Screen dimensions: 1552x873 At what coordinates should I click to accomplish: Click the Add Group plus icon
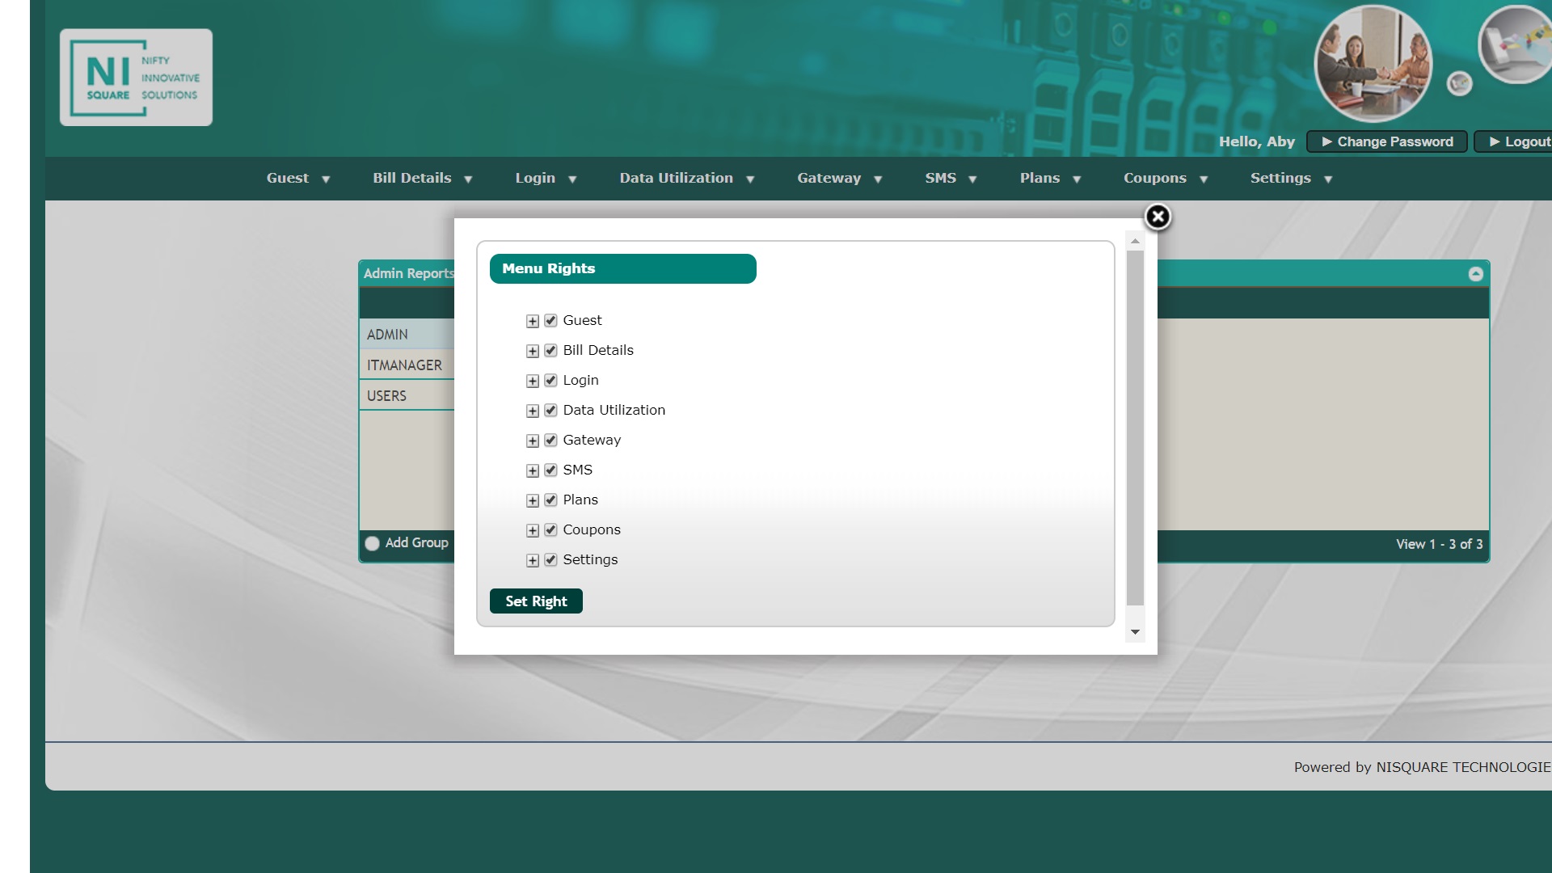(372, 543)
